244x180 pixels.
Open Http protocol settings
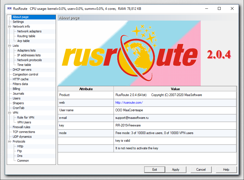tap(20, 146)
